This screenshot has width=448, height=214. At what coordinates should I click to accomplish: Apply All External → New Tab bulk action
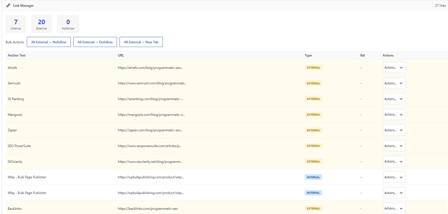[x=141, y=42]
